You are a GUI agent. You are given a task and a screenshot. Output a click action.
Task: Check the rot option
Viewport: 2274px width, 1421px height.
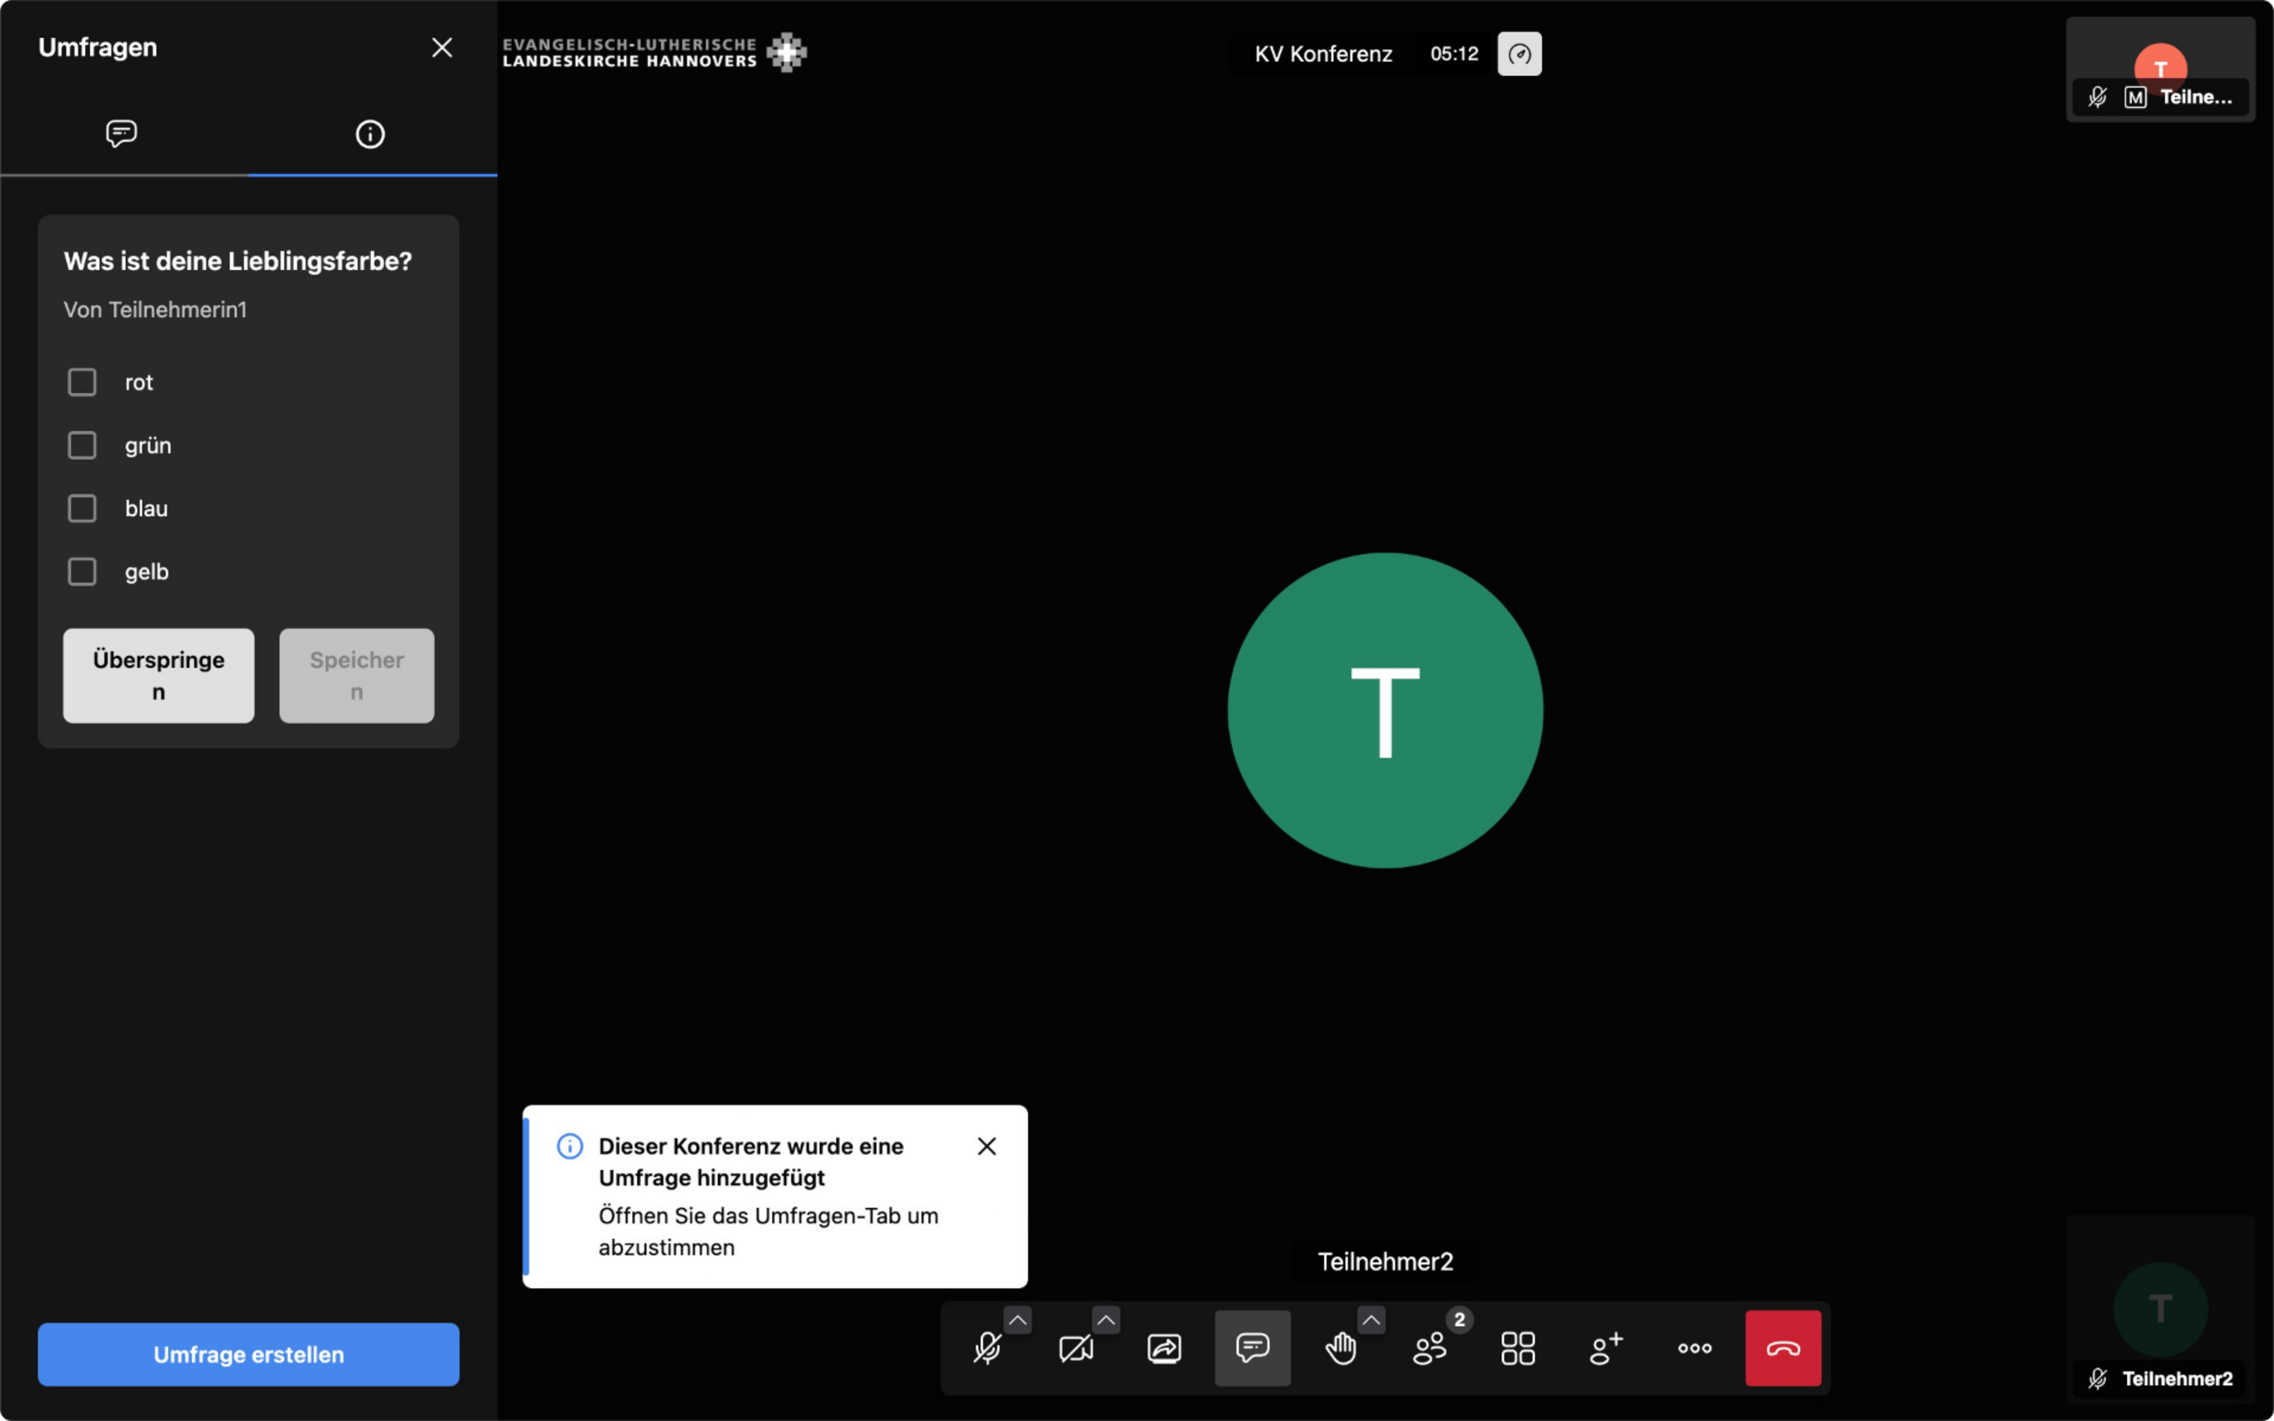coord(82,382)
